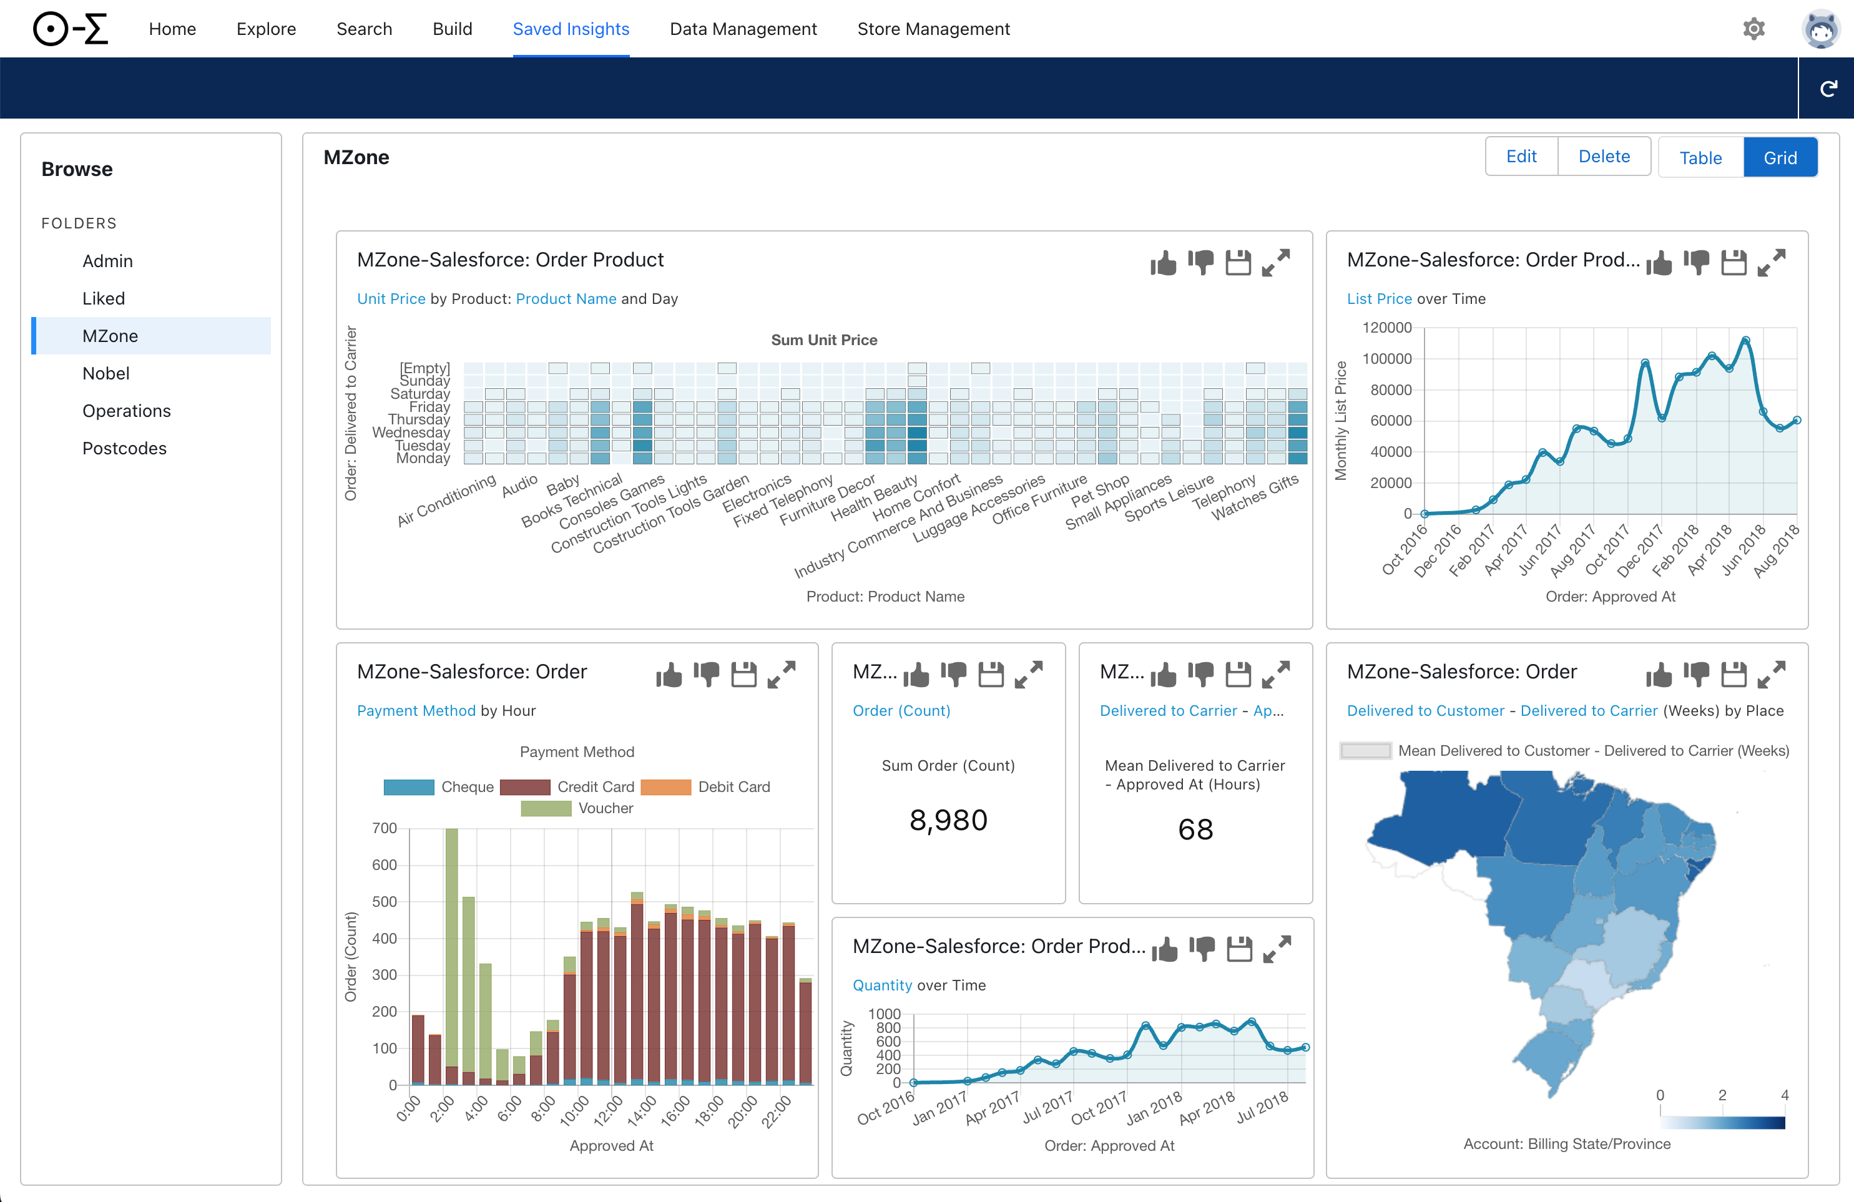
Task: Switch to Table view
Action: [x=1700, y=158]
